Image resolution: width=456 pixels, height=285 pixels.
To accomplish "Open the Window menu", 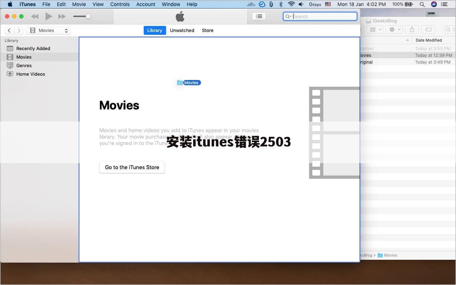I will [171, 4].
